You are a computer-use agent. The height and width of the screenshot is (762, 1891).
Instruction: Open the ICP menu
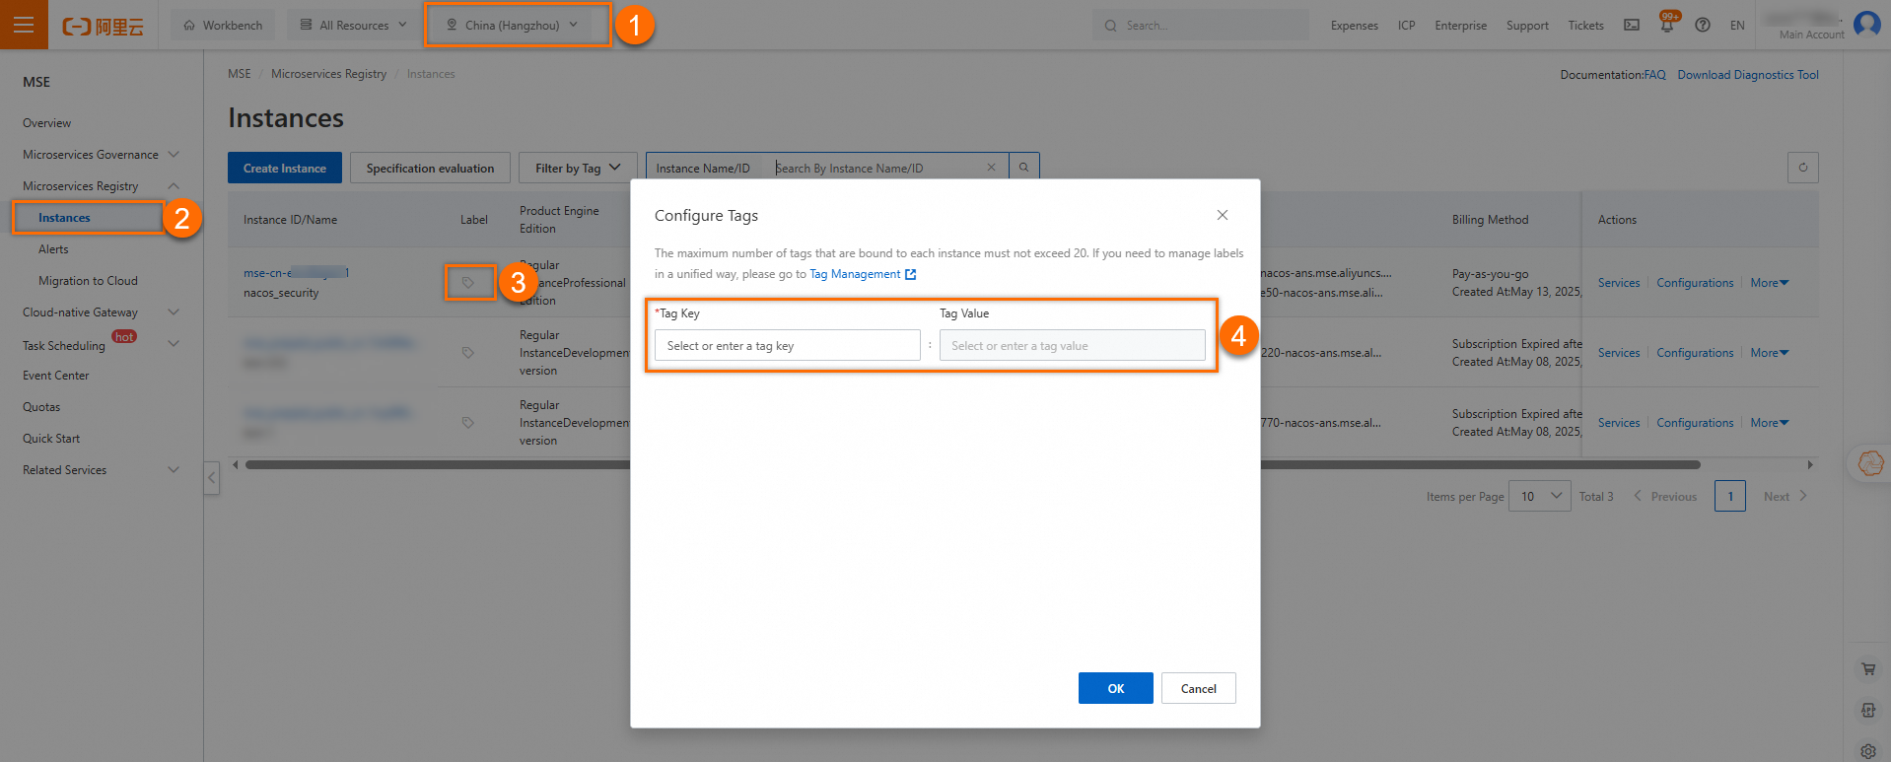click(x=1407, y=26)
